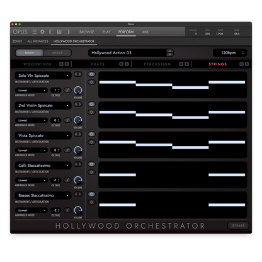Mute the Percussion section with M button

[x=181, y=64]
